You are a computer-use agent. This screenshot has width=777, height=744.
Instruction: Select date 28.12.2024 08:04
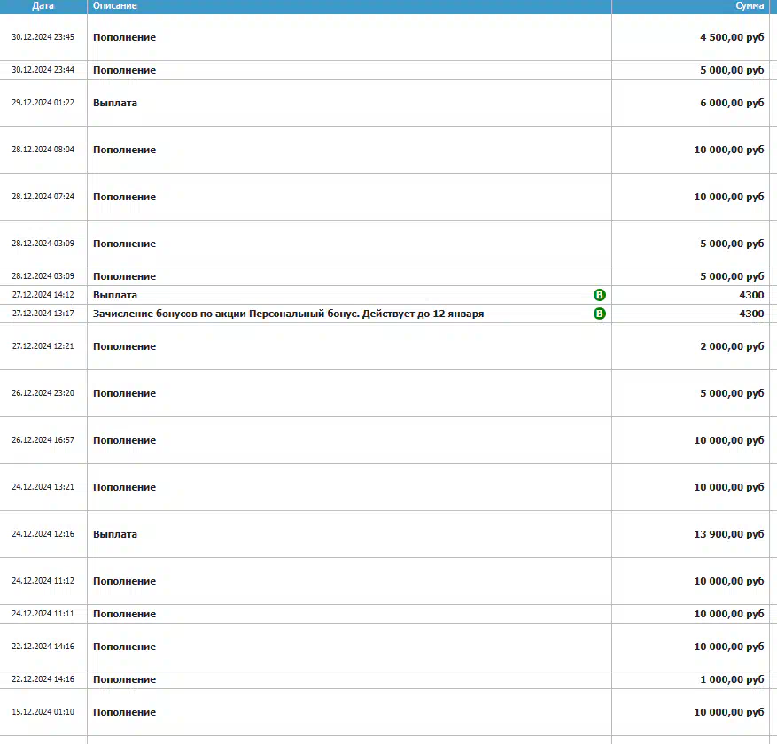click(43, 150)
